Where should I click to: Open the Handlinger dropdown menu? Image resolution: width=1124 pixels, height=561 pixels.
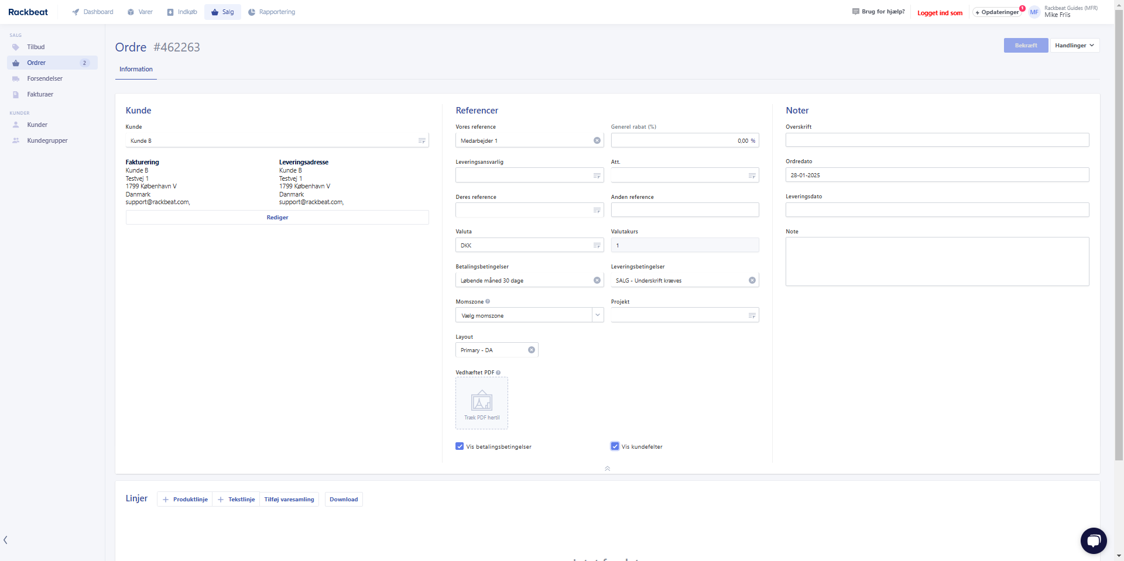1074,46
